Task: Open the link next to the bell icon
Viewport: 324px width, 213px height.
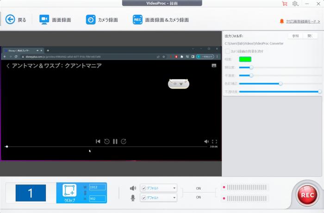Action: coord(303,21)
